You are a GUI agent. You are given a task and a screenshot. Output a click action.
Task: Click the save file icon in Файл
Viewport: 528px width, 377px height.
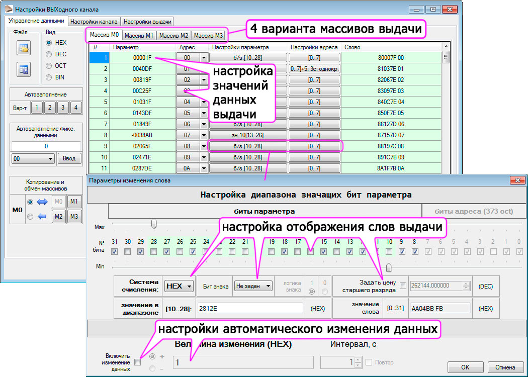[23, 69]
